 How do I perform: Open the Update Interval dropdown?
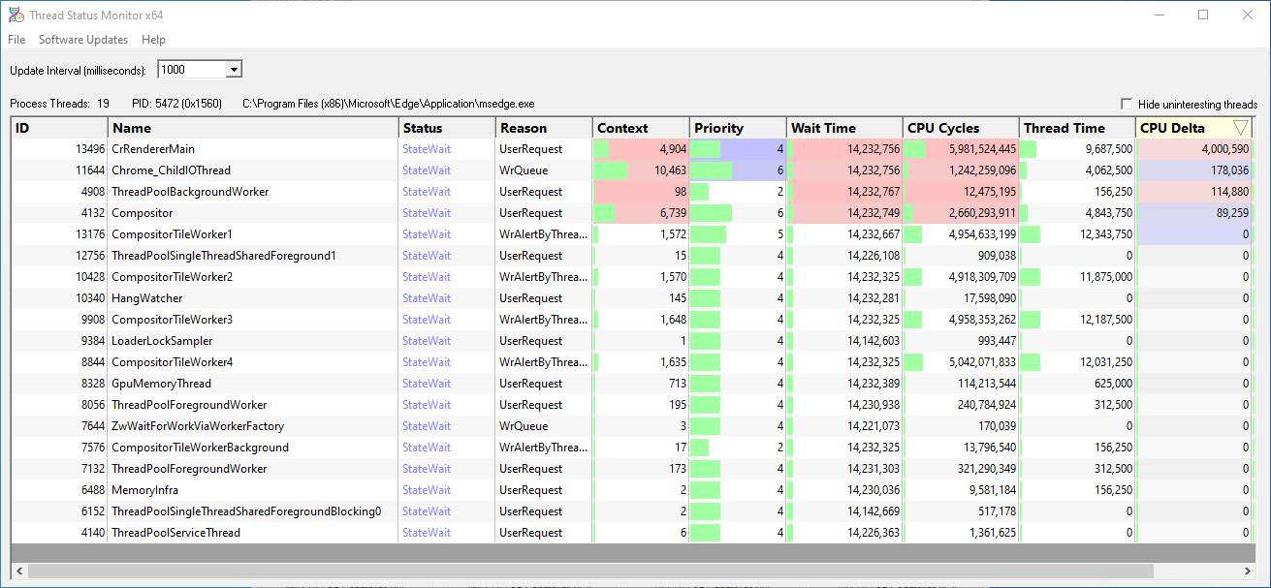coord(232,69)
